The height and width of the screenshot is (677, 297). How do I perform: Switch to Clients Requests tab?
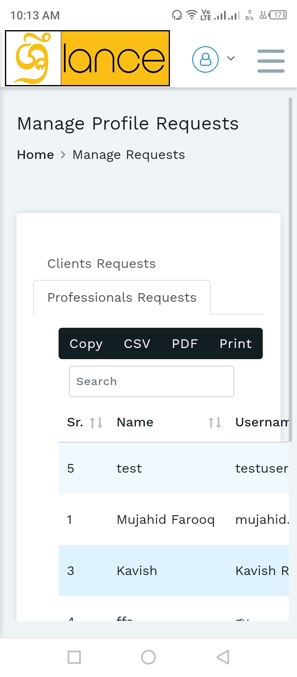101,264
